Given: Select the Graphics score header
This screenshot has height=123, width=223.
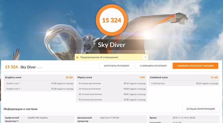Looking at the screenshot, I should click(x=13, y=77).
